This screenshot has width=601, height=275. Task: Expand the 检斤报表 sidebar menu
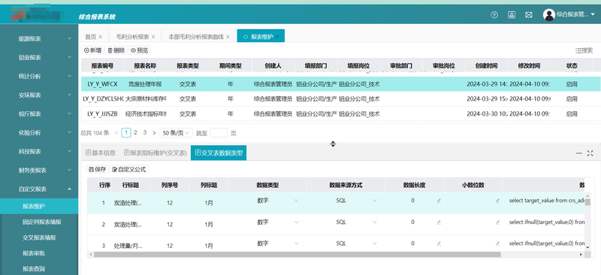click(39, 114)
